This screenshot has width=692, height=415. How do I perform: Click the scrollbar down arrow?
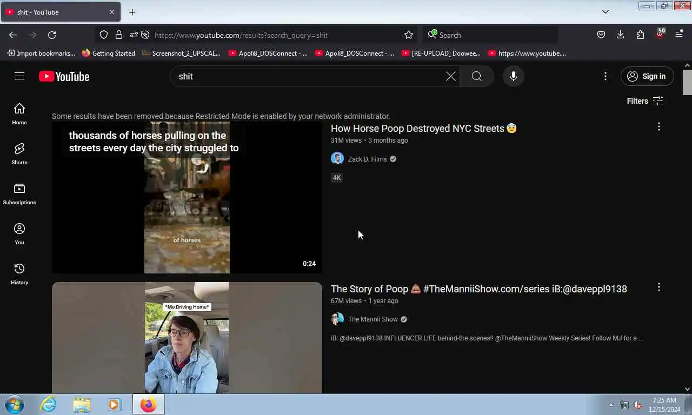[687, 389]
